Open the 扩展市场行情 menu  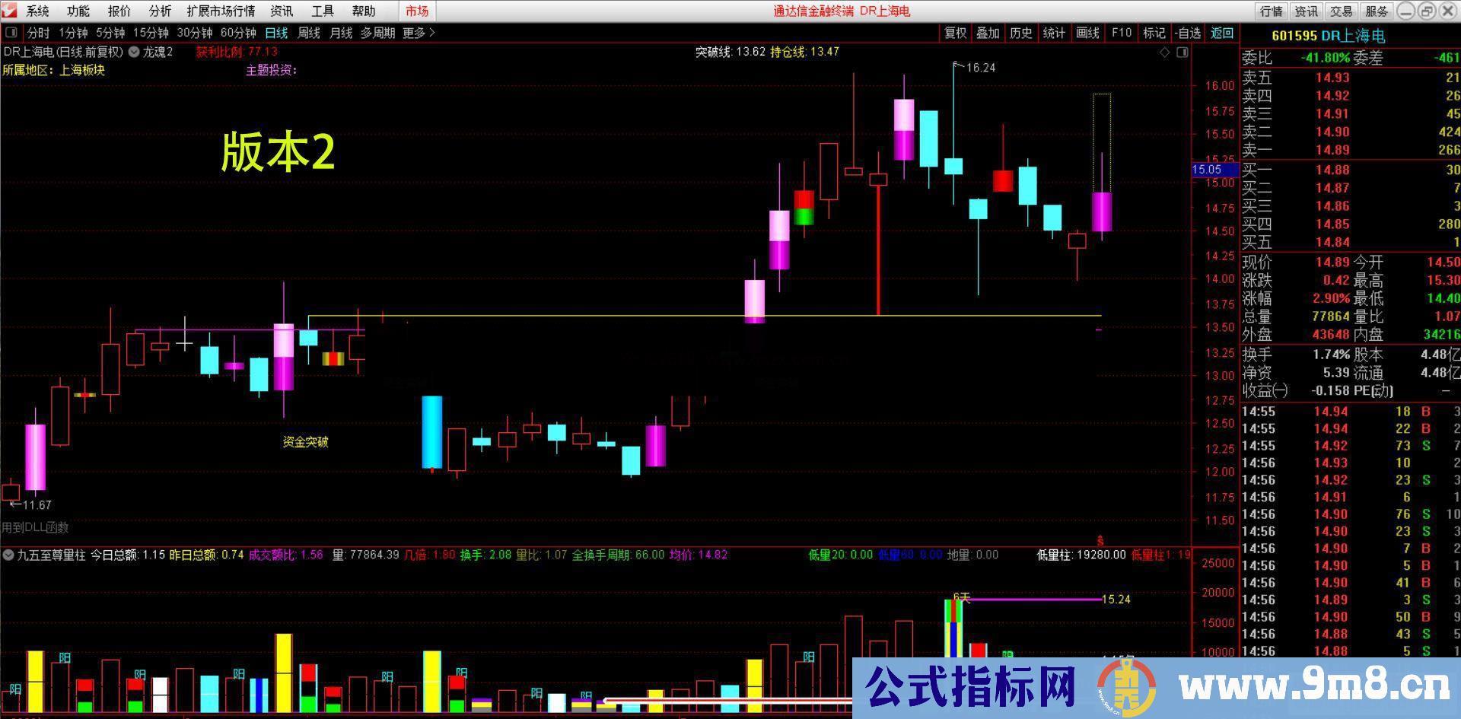pos(221,11)
